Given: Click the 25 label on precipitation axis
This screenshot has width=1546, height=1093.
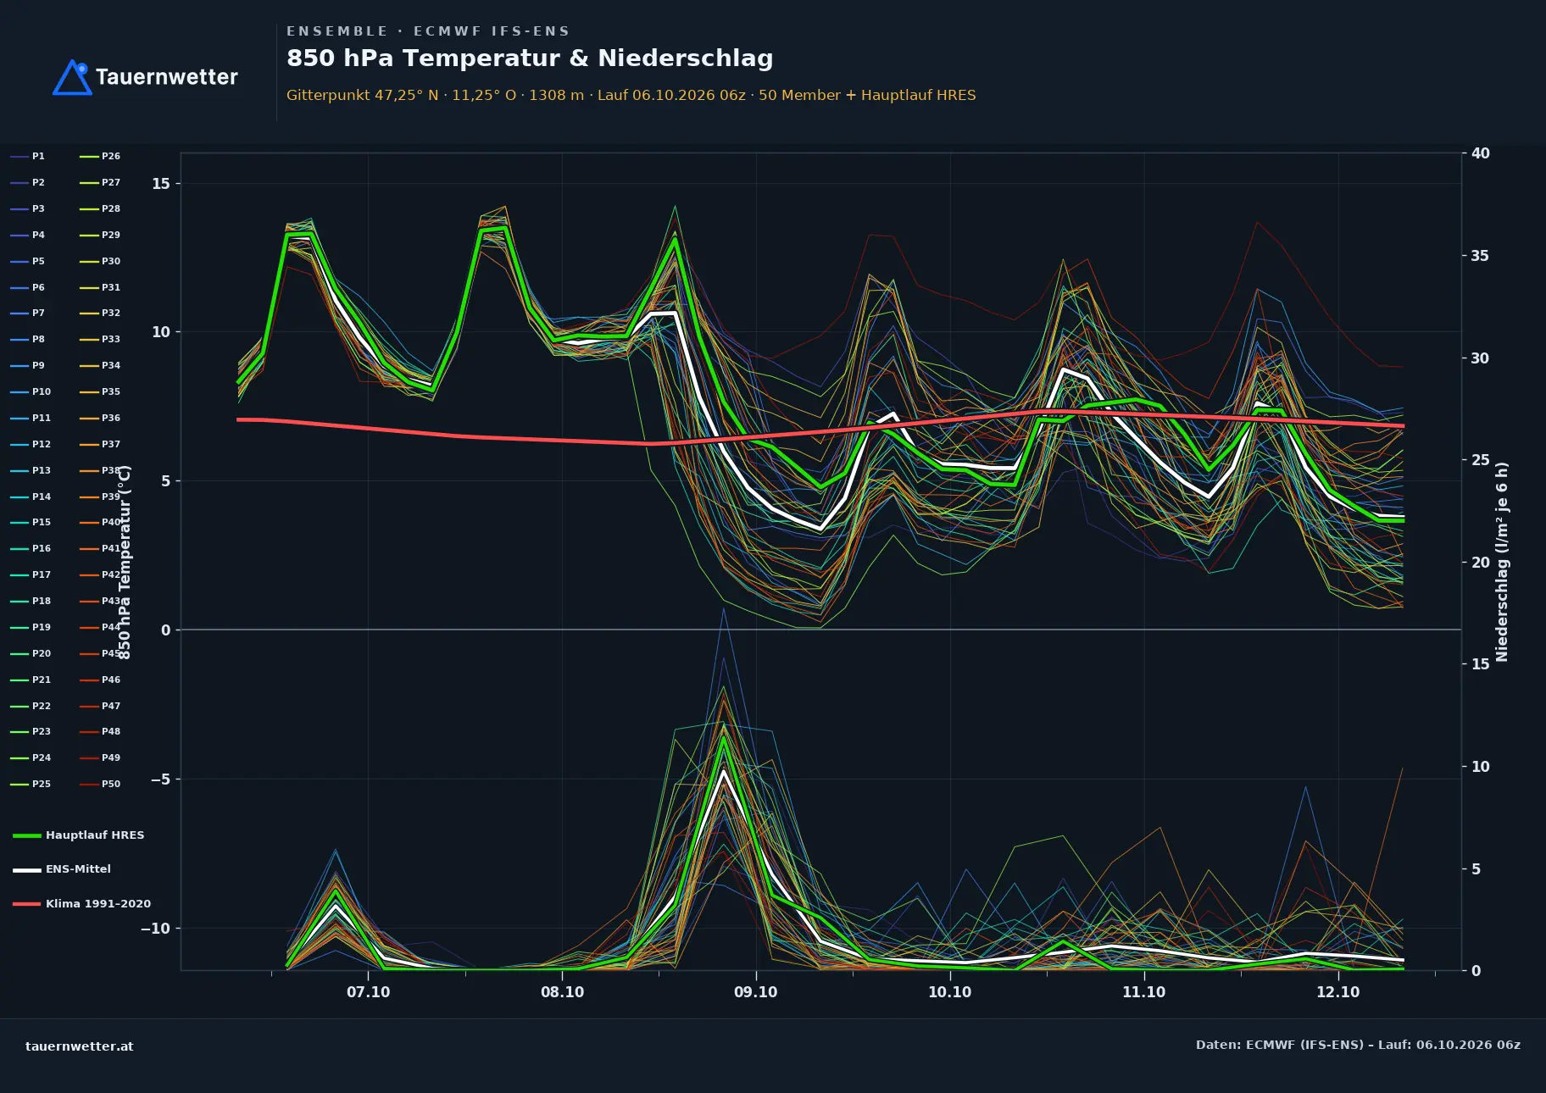Looking at the screenshot, I should click(1480, 460).
